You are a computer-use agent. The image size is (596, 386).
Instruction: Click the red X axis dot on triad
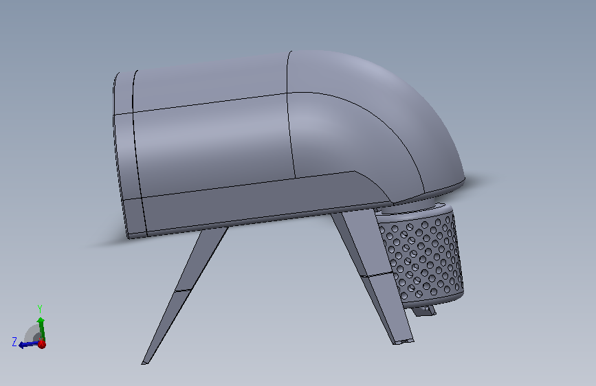pos(42,345)
